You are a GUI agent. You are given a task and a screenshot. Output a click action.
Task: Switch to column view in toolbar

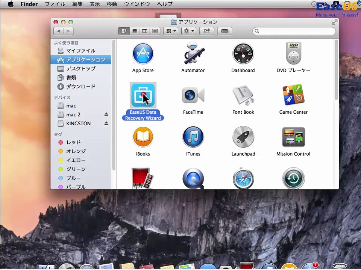tap(145, 31)
